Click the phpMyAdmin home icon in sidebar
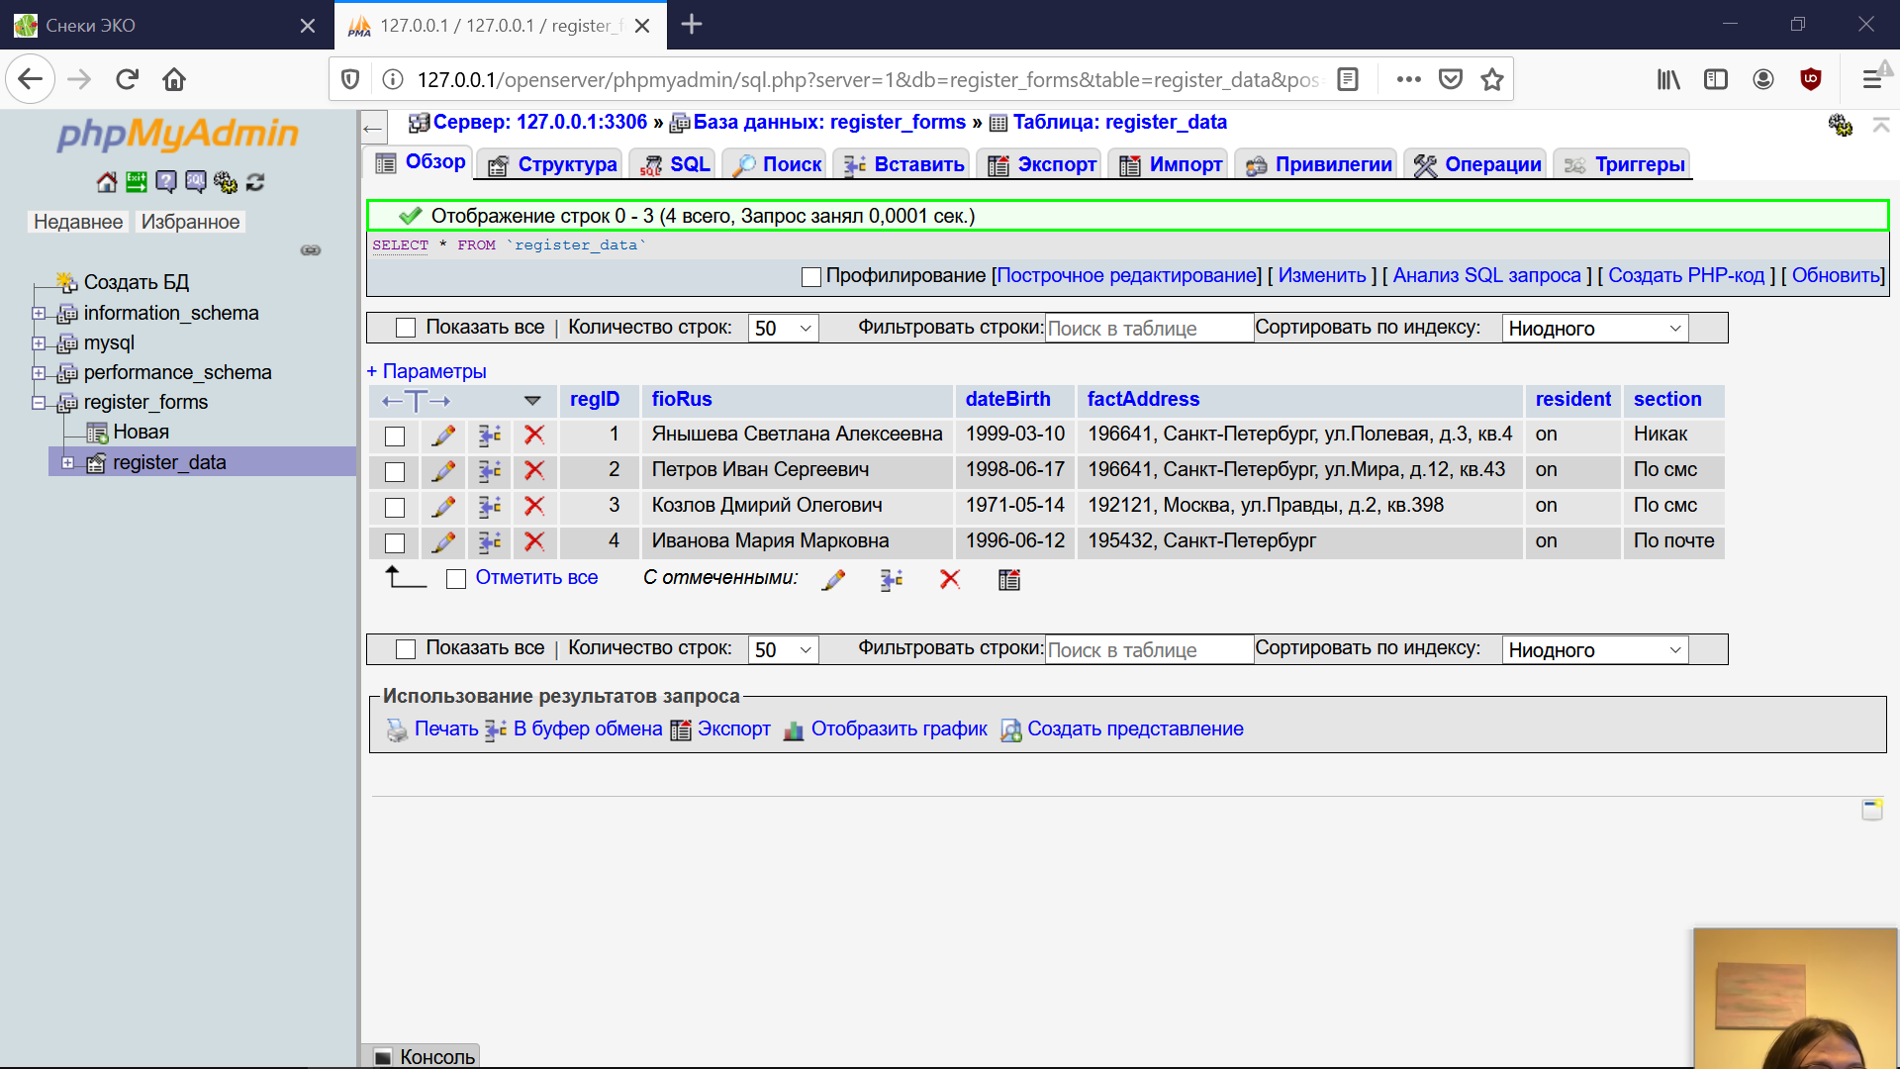 point(107,182)
